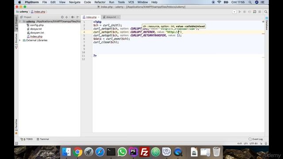Open WhatsApp from the dock
Screen dimensions: 283x159
pos(122,152)
